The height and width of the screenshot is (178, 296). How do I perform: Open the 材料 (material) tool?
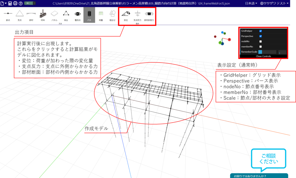[43, 16]
